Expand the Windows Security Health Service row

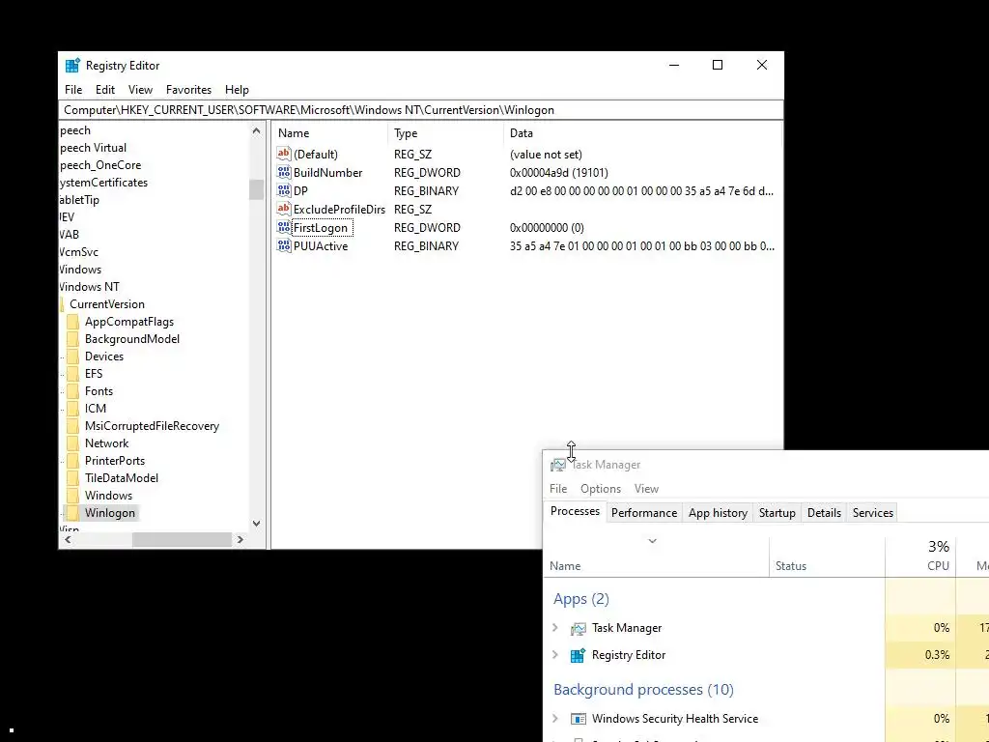[555, 718]
